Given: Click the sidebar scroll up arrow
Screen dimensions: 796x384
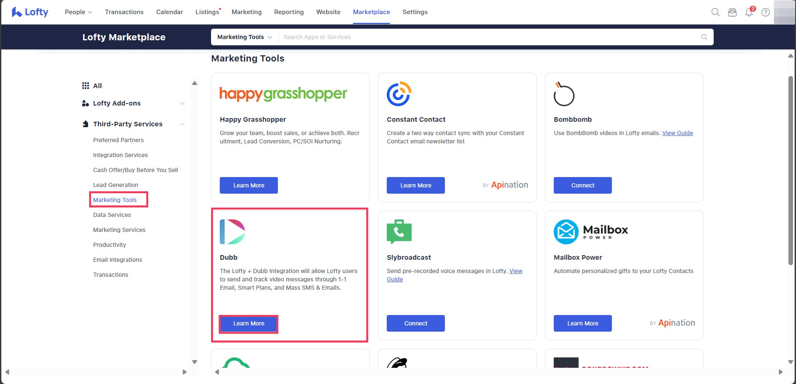Looking at the screenshot, I should tap(194, 83).
